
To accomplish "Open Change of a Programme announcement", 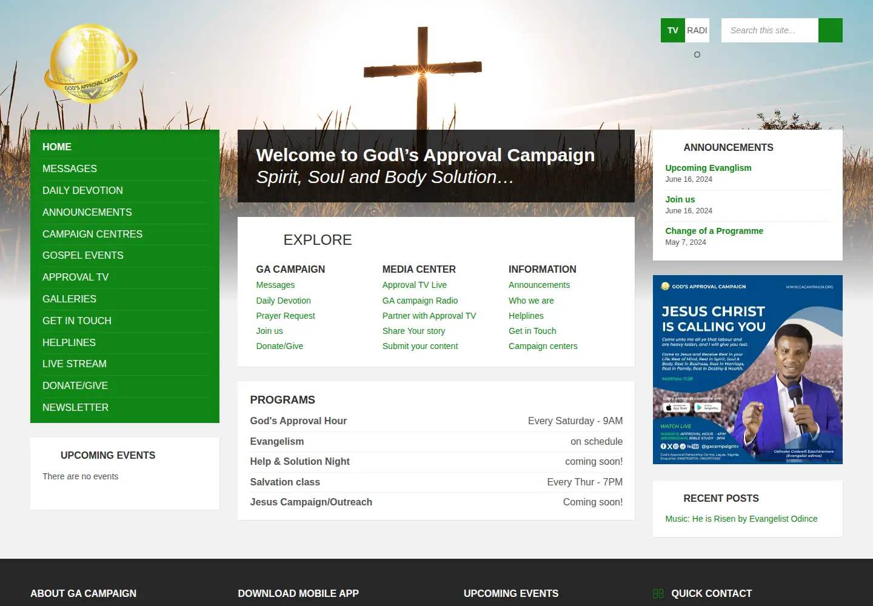I will (714, 231).
